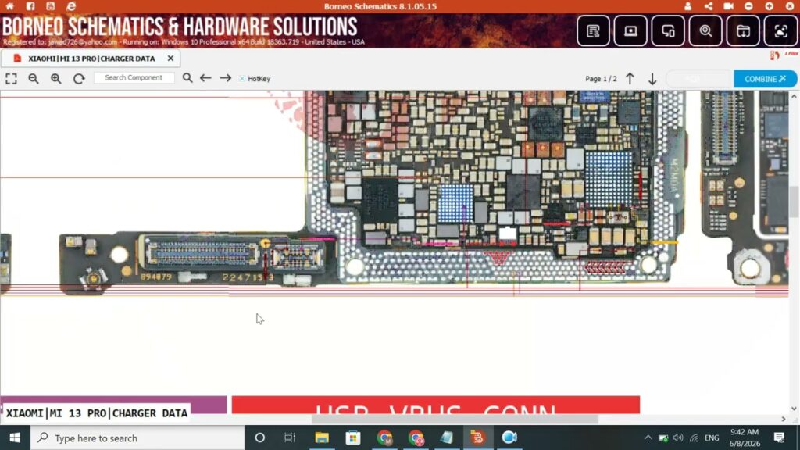Open the home icon in title bar
Image resolution: width=800 pixels, height=450 pixels.
[9, 6]
